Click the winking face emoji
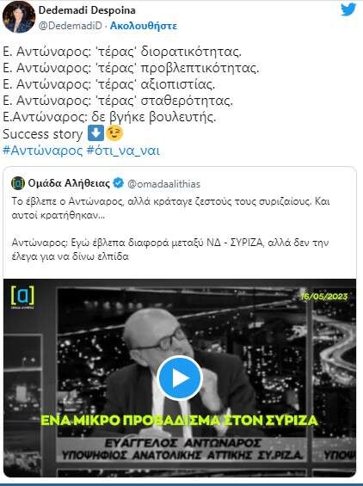The height and width of the screenshot is (486, 363). (114, 133)
